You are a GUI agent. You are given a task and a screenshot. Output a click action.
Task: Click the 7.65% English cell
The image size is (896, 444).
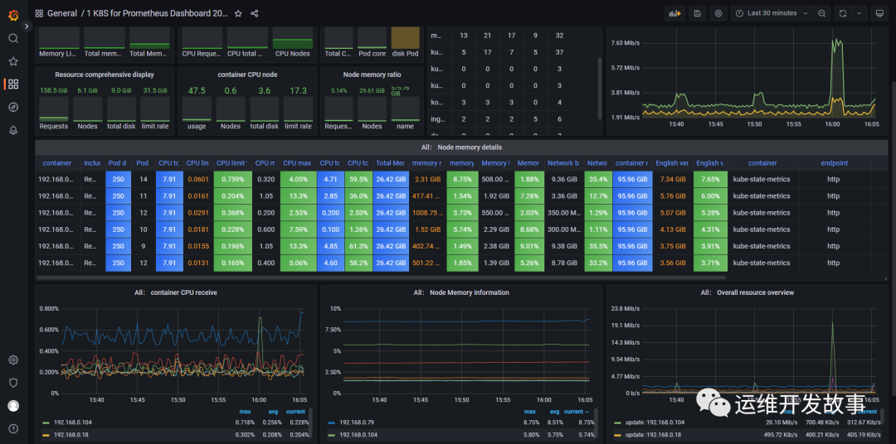[710, 179]
